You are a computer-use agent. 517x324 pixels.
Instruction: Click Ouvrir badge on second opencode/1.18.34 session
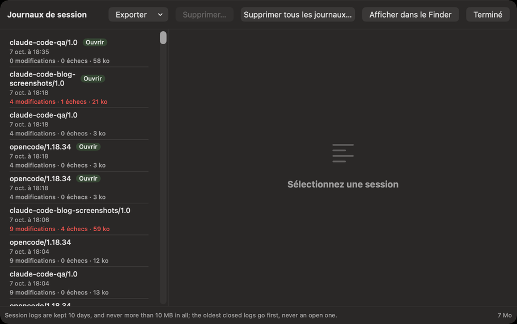(x=88, y=178)
